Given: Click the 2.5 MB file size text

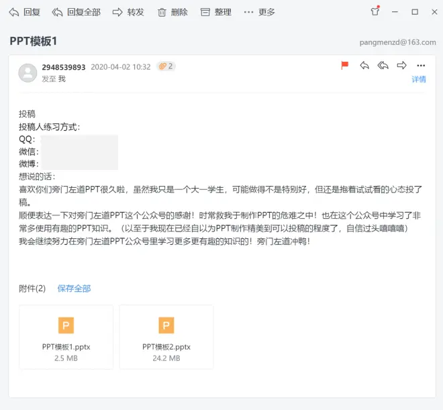Looking at the screenshot, I should coord(66,358).
